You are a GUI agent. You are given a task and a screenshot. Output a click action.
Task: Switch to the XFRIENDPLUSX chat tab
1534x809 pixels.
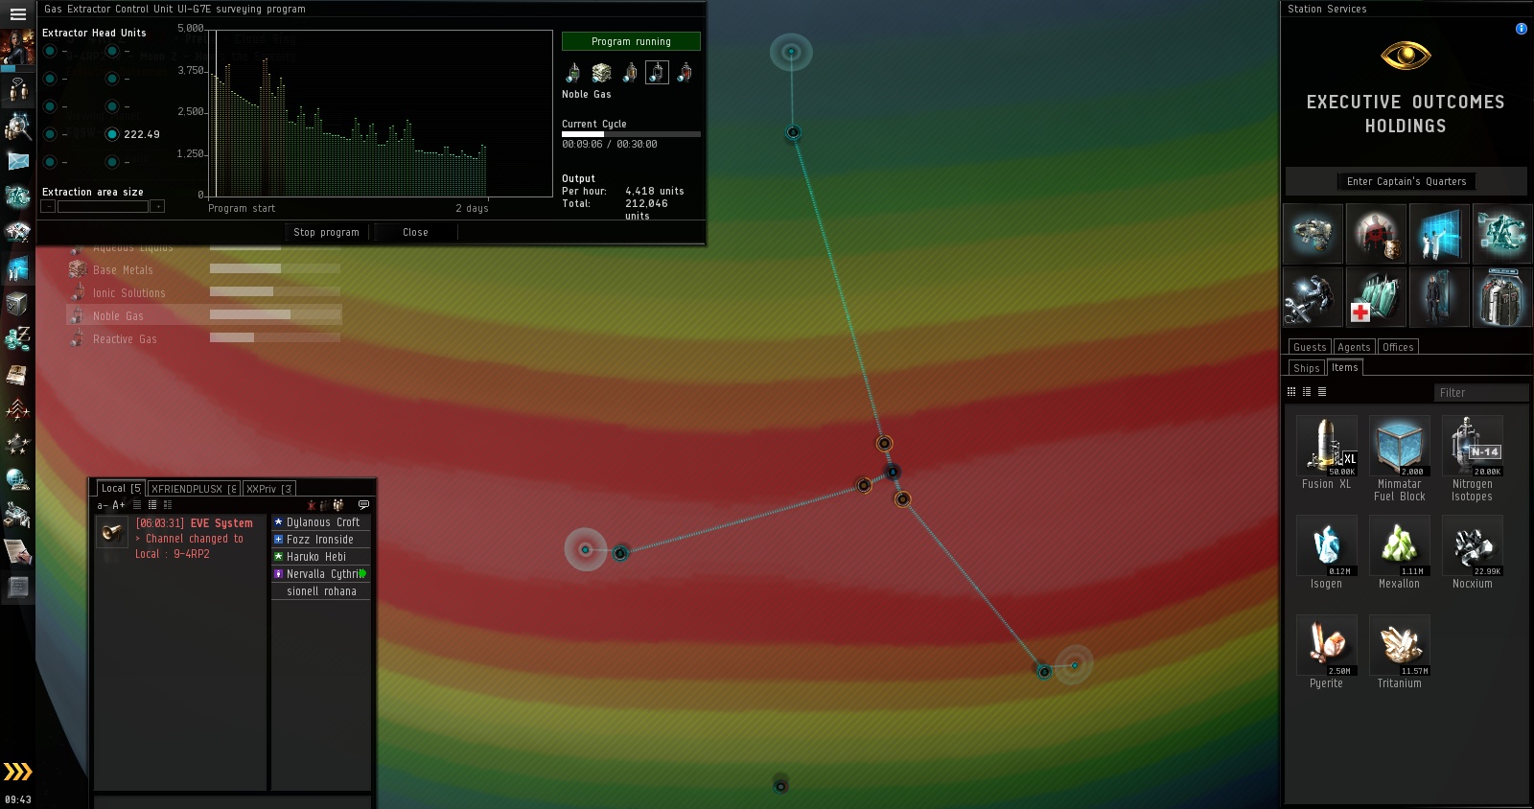coord(194,488)
